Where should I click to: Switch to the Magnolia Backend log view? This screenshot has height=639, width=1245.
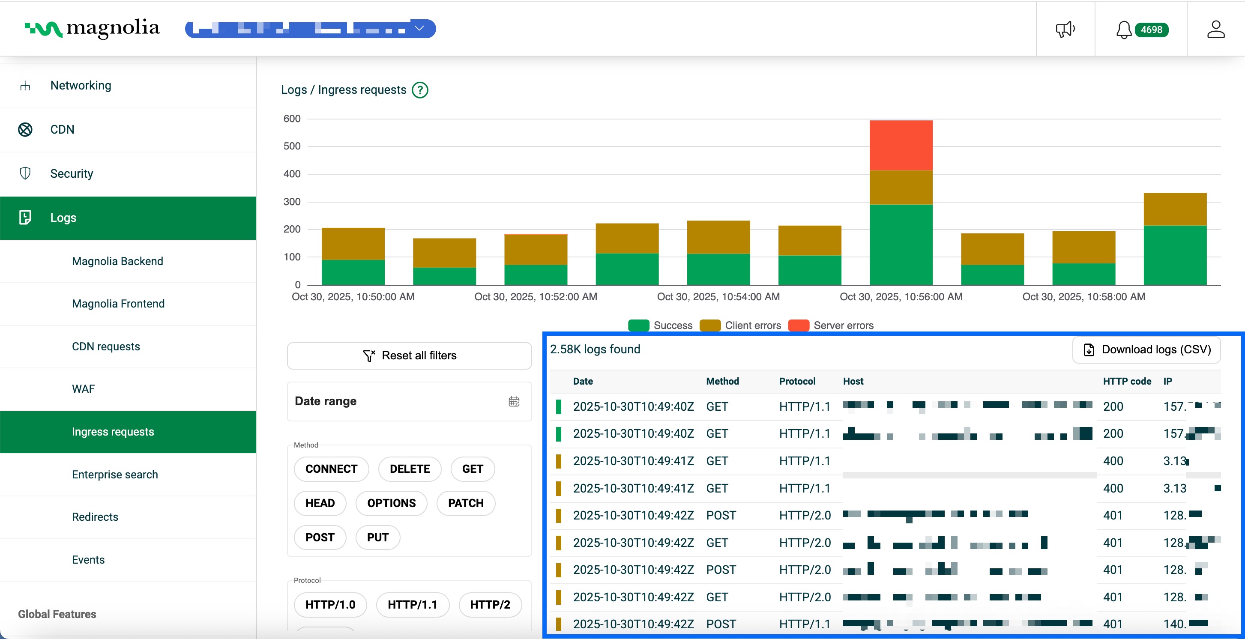point(117,261)
